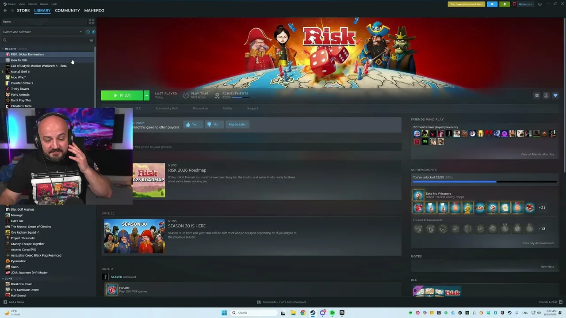Open the Fanatic achievement icon
The width and height of the screenshot is (566, 318).
112,290
